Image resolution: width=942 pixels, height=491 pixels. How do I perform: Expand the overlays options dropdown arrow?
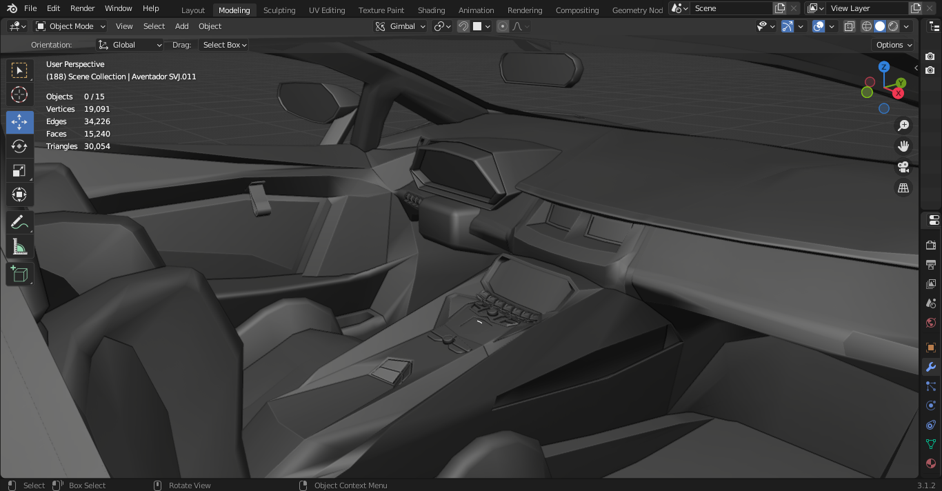pyautogui.click(x=832, y=26)
